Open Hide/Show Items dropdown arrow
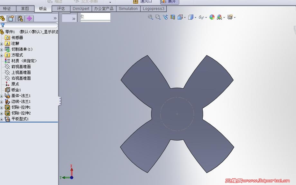Image resolution: width=296 pixels, height=185 pixels. 206,18
